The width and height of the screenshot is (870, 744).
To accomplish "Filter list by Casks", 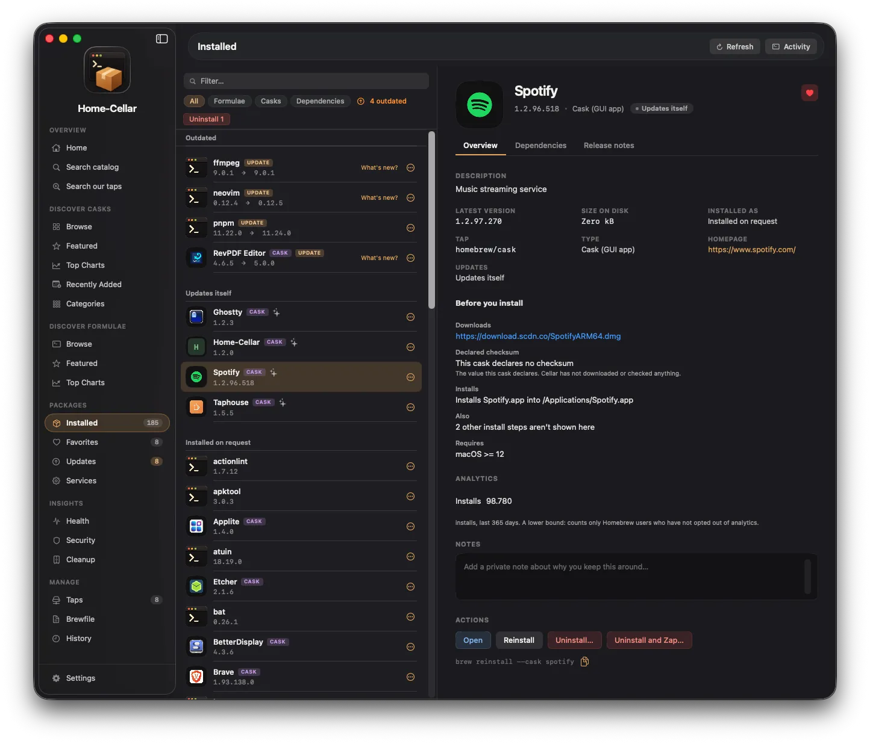I will pyautogui.click(x=271, y=101).
